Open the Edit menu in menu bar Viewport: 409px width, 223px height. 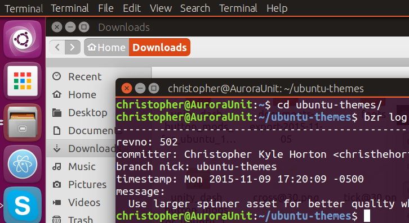(x=132, y=8)
